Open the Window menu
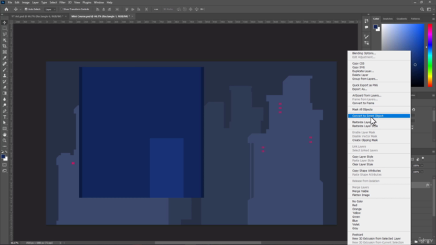The image size is (436, 245). pos(99,3)
